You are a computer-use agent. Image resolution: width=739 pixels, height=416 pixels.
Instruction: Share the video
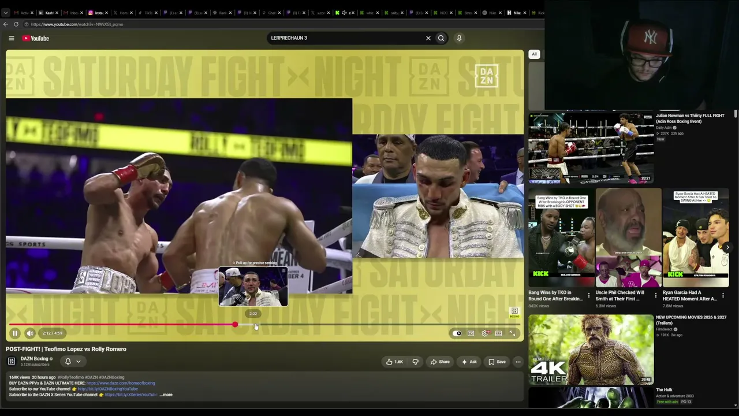[440, 362]
